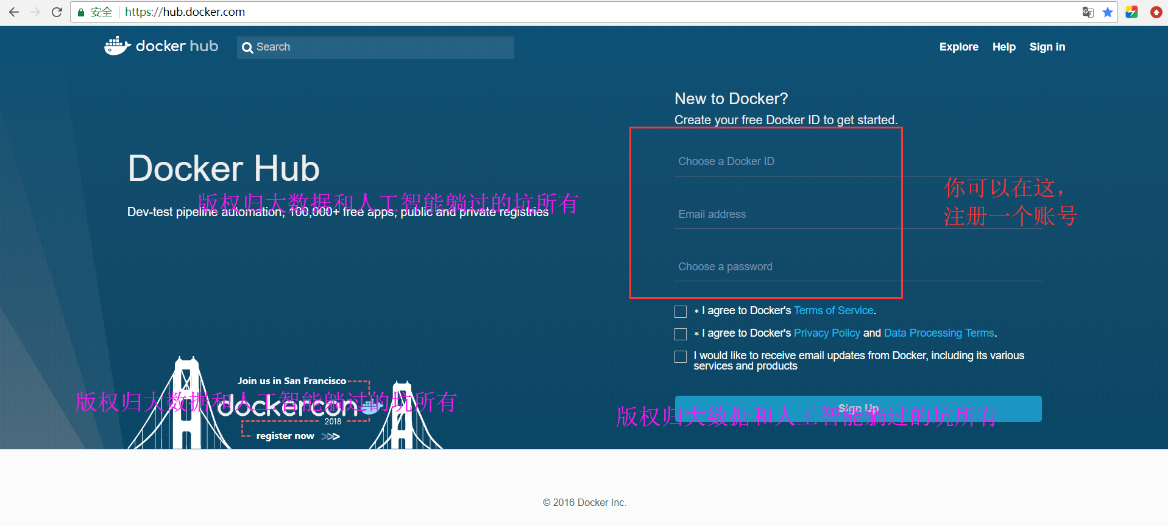This screenshot has height=526, width=1168.
Task: Click the Sign Up button
Action: pos(858,409)
